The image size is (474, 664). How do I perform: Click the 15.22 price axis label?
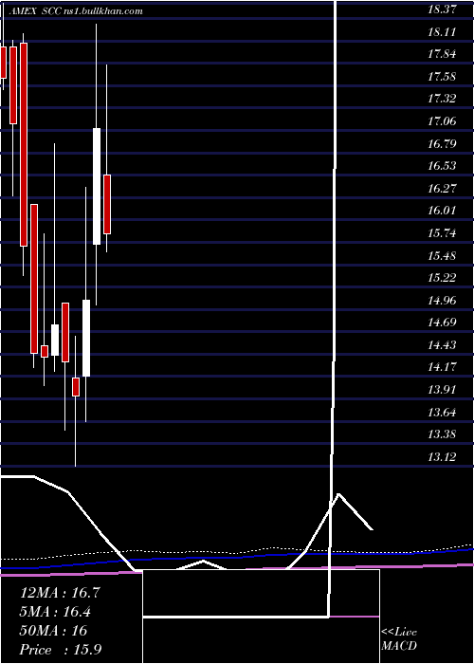point(442,277)
